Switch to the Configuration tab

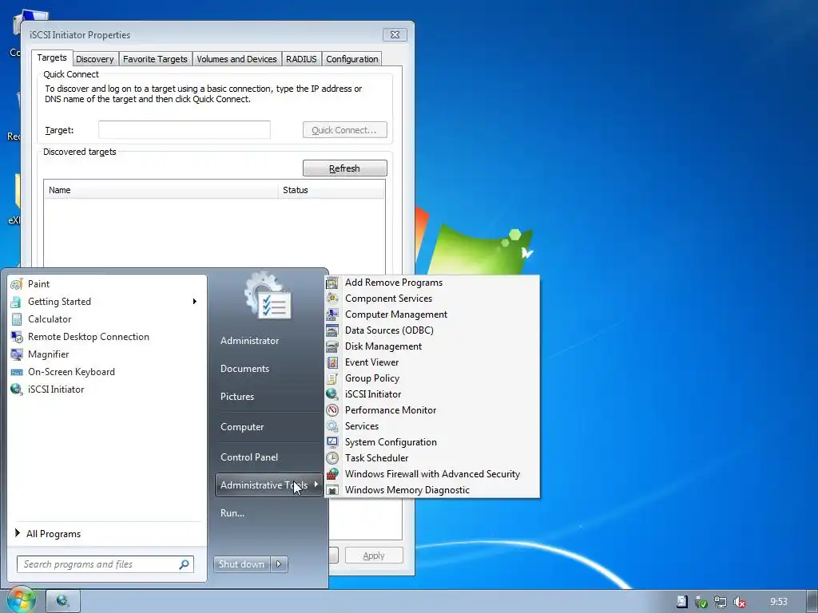click(352, 59)
